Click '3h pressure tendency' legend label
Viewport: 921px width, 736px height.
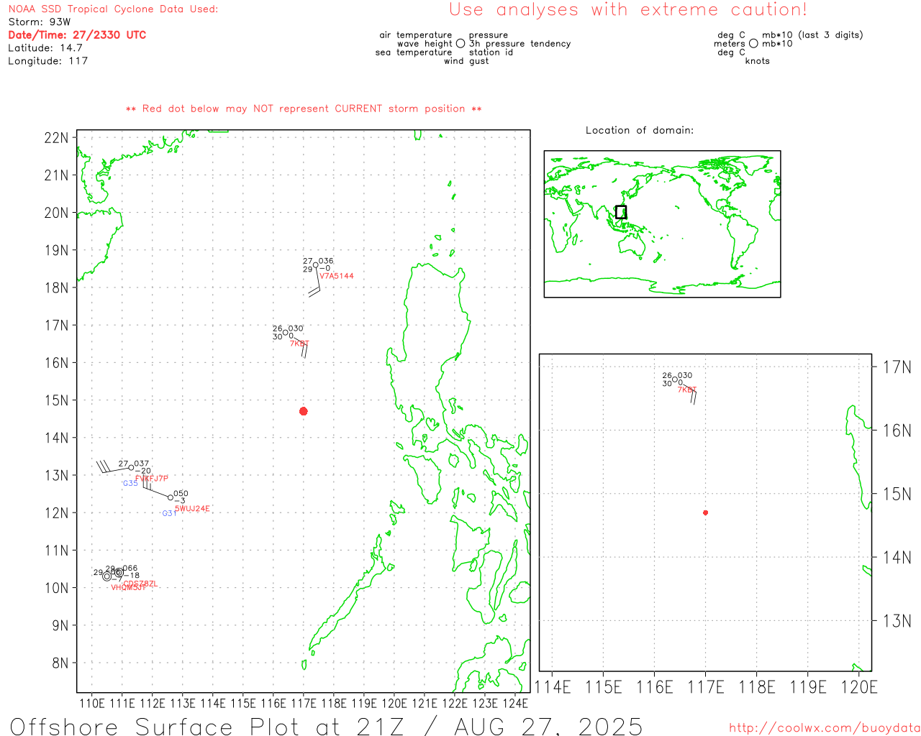point(520,44)
